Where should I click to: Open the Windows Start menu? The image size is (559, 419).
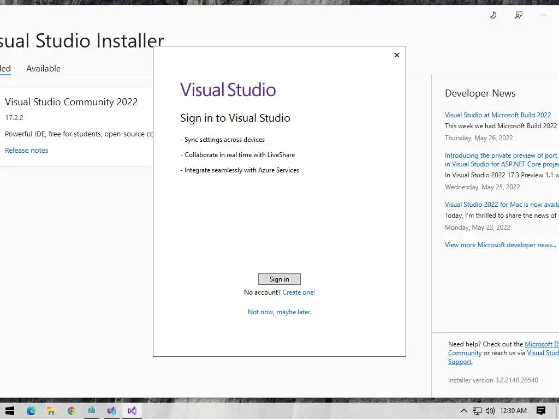click(x=10, y=411)
